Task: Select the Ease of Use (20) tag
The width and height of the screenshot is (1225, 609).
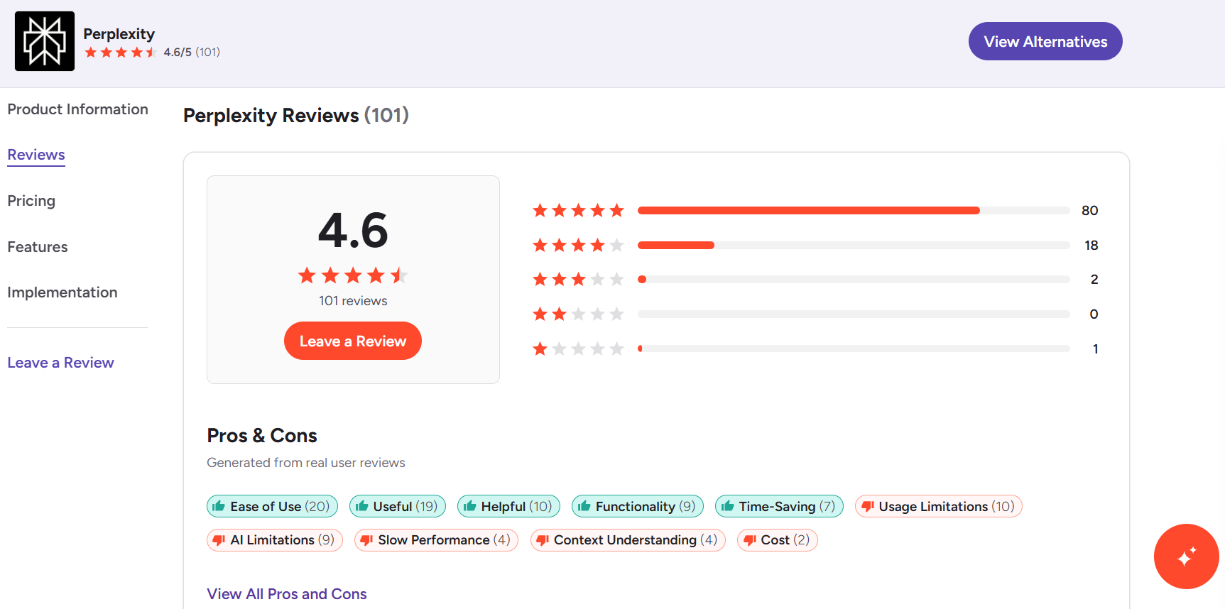Action: click(x=272, y=506)
